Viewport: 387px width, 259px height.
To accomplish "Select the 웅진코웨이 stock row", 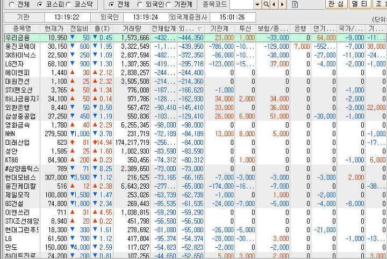I will click(x=195, y=46).
